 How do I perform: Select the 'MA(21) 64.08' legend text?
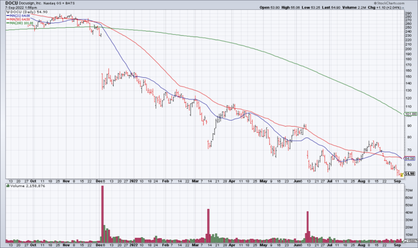(x=20, y=16)
